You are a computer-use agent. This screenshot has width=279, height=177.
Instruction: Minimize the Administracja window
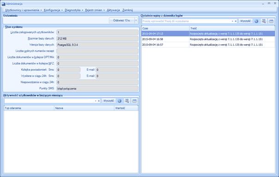[x=263, y=4]
